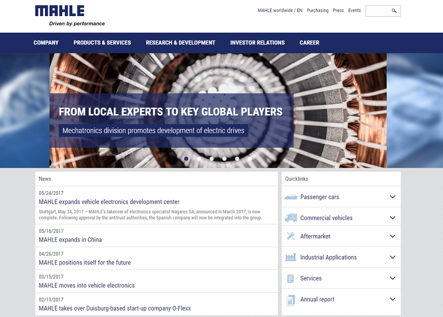This screenshot has height=317, width=443.
Task: Click the Commercial vehicles quicklink label
Action: pyautogui.click(x=326, y=218)
